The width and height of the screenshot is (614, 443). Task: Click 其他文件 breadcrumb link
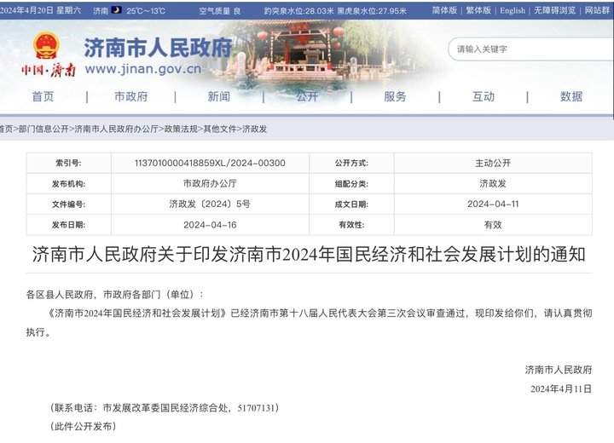pos(220,129)
